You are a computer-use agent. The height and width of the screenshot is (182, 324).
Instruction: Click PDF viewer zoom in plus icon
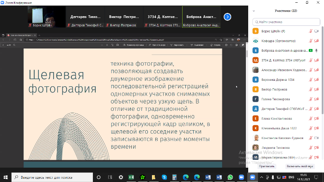(107, 45)
